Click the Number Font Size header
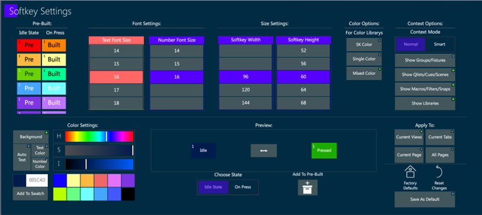Screen dimensions: 482x215 click(x=177, y=40)
